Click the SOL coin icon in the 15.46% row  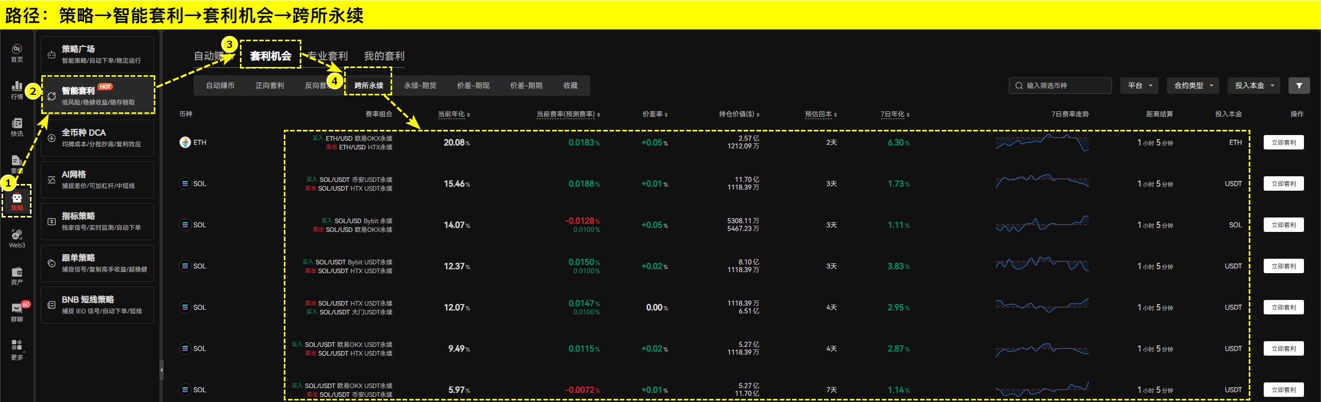[185, 183]
